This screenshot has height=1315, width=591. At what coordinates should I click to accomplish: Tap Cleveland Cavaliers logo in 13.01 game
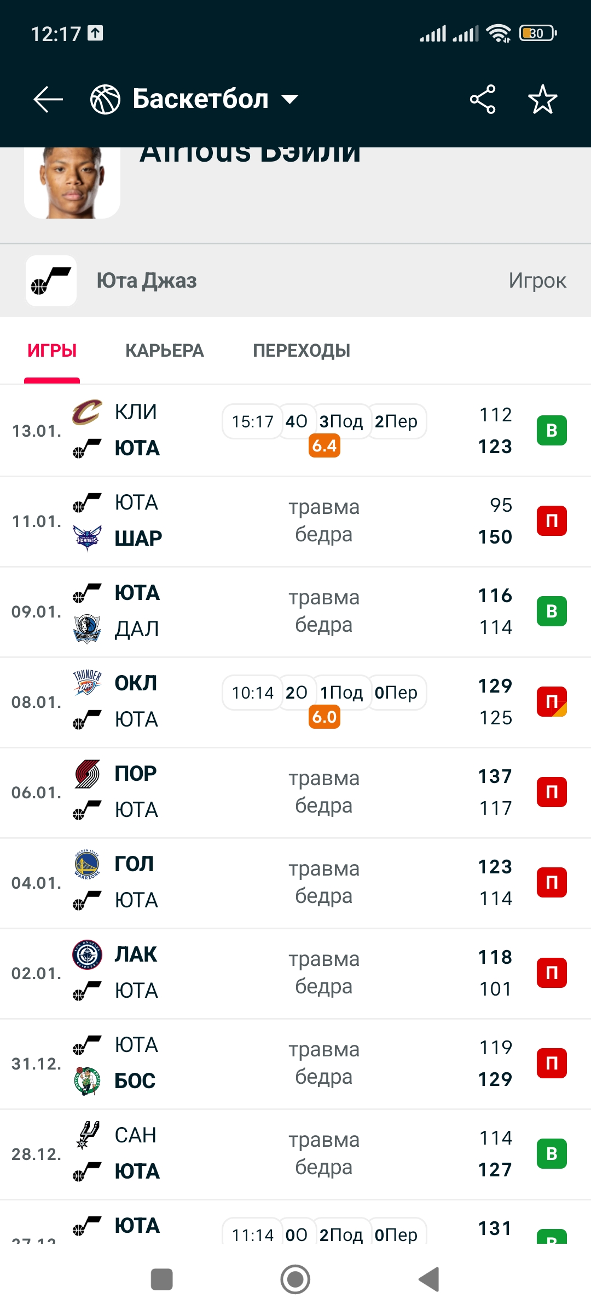pyautogui.click(x=87, y=412)
